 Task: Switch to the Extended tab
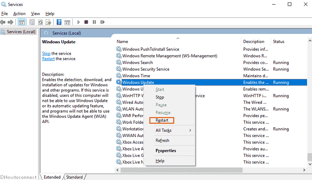(x=52, y=177)
